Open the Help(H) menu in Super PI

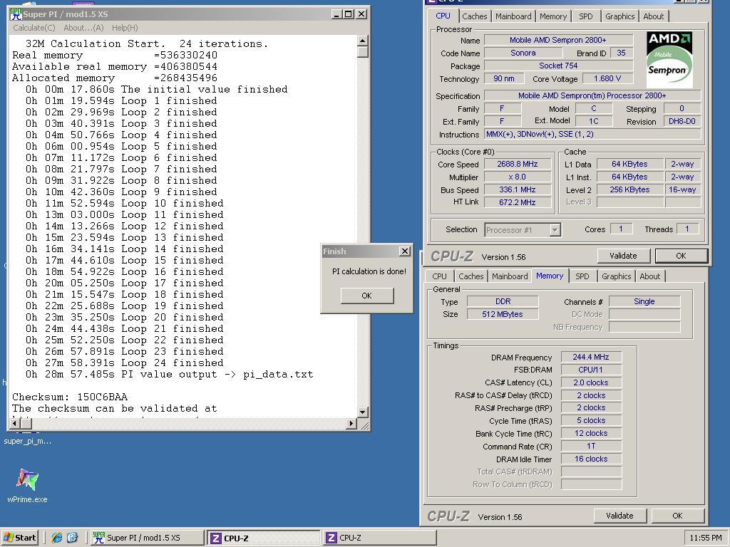tap(125, 28)
